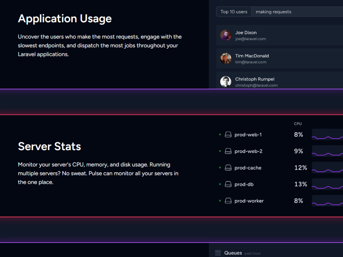Select the Tim MacDonald name text
The image size is (343, 257).
[x=252, y=56]
